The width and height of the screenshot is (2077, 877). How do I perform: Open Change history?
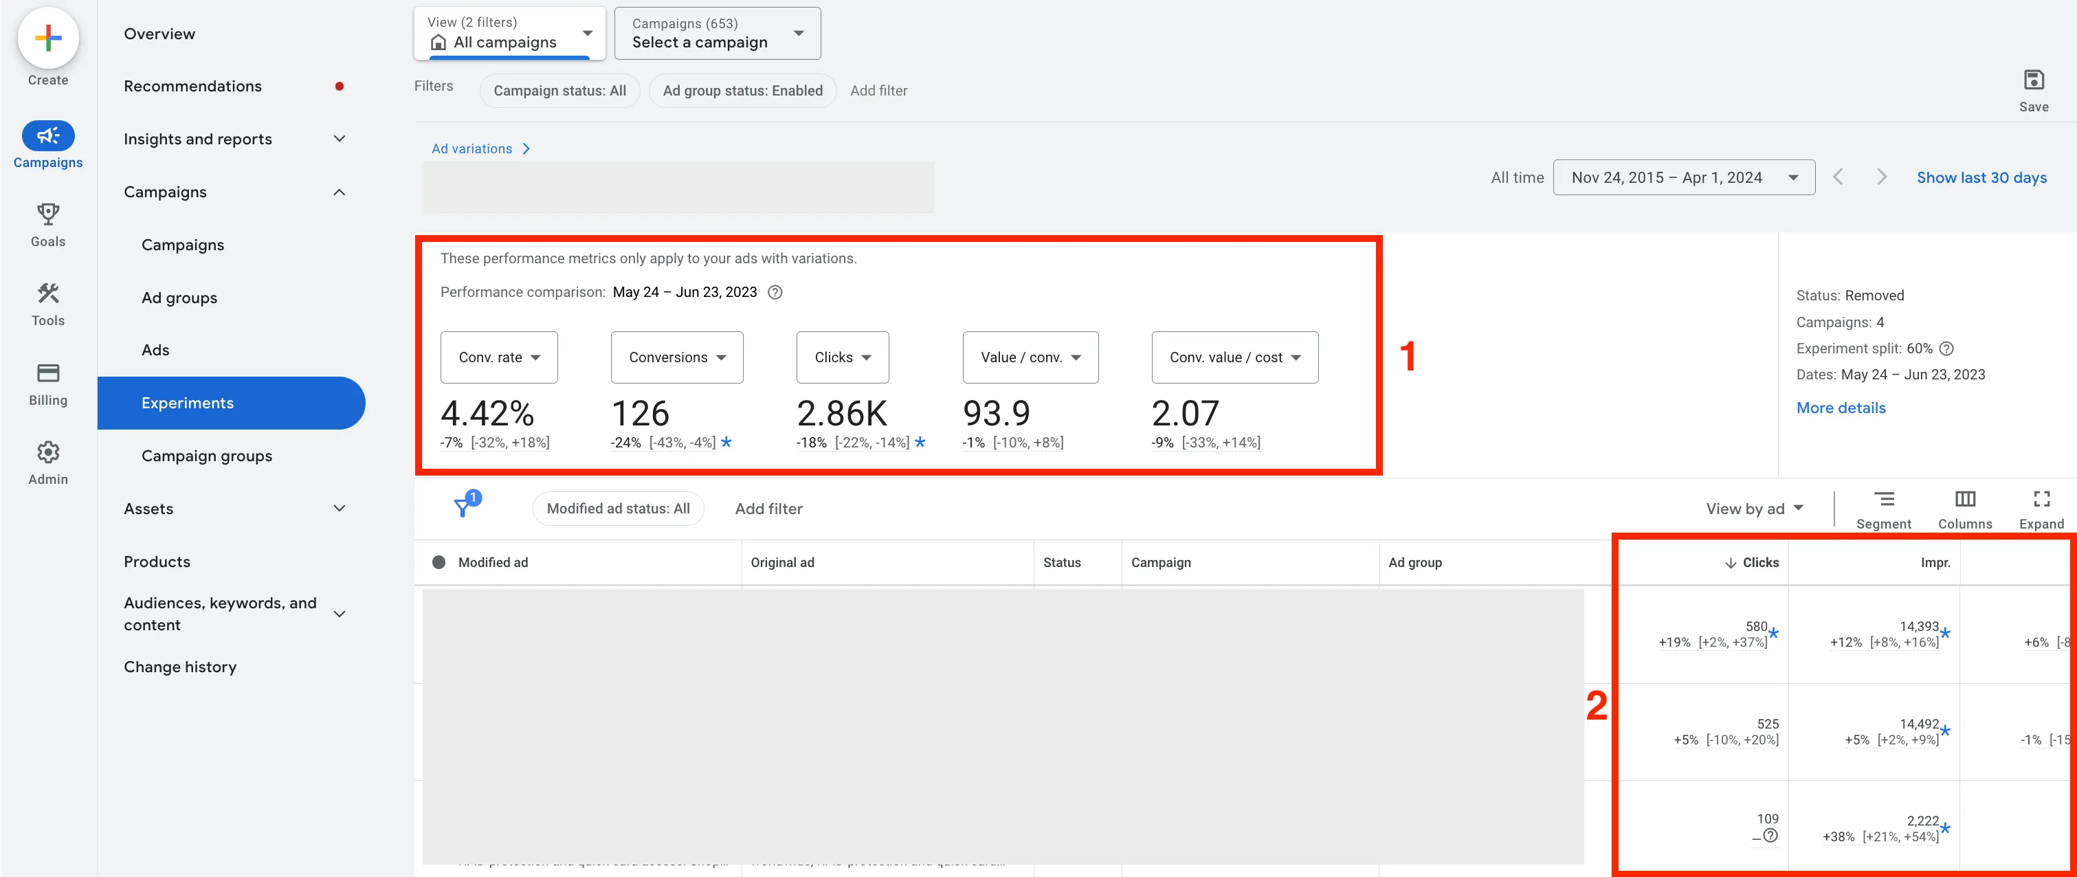click(x=181, y=667)
